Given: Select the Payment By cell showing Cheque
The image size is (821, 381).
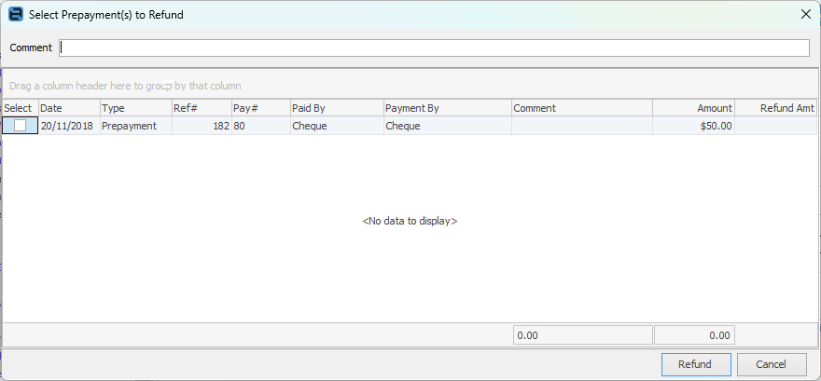Looking at the screenshot, I should pos(448,126).
